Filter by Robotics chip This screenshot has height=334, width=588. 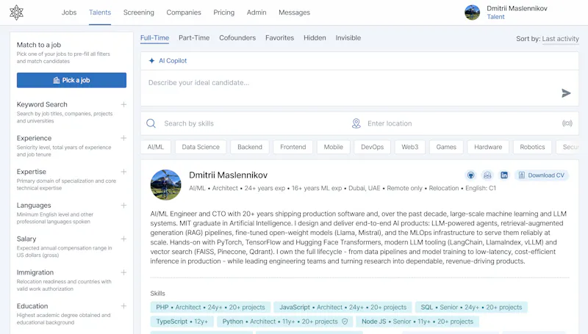532,147
